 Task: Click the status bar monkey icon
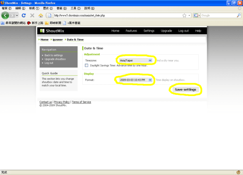(x=239, y=172)
